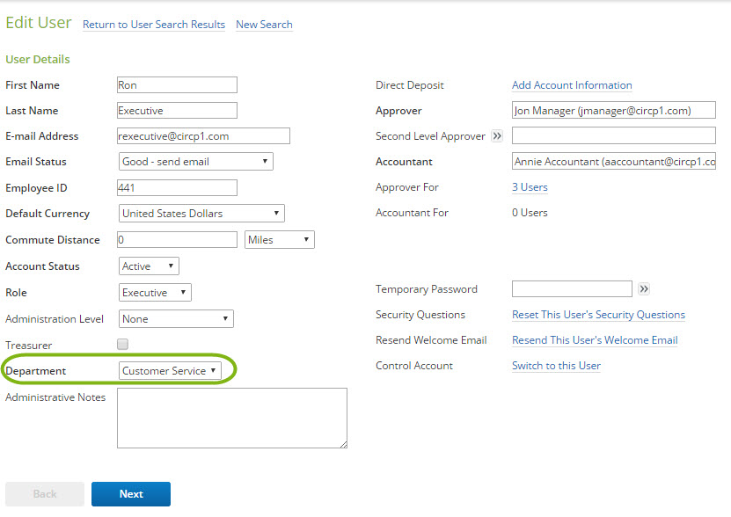Toggle the Treasurer checkbox

tap(123, 345)
